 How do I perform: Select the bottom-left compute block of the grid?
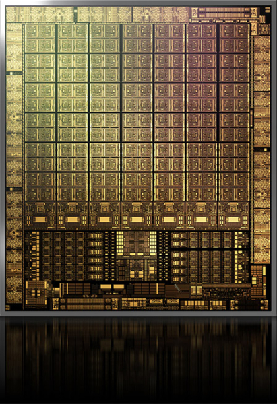point(40,187)
